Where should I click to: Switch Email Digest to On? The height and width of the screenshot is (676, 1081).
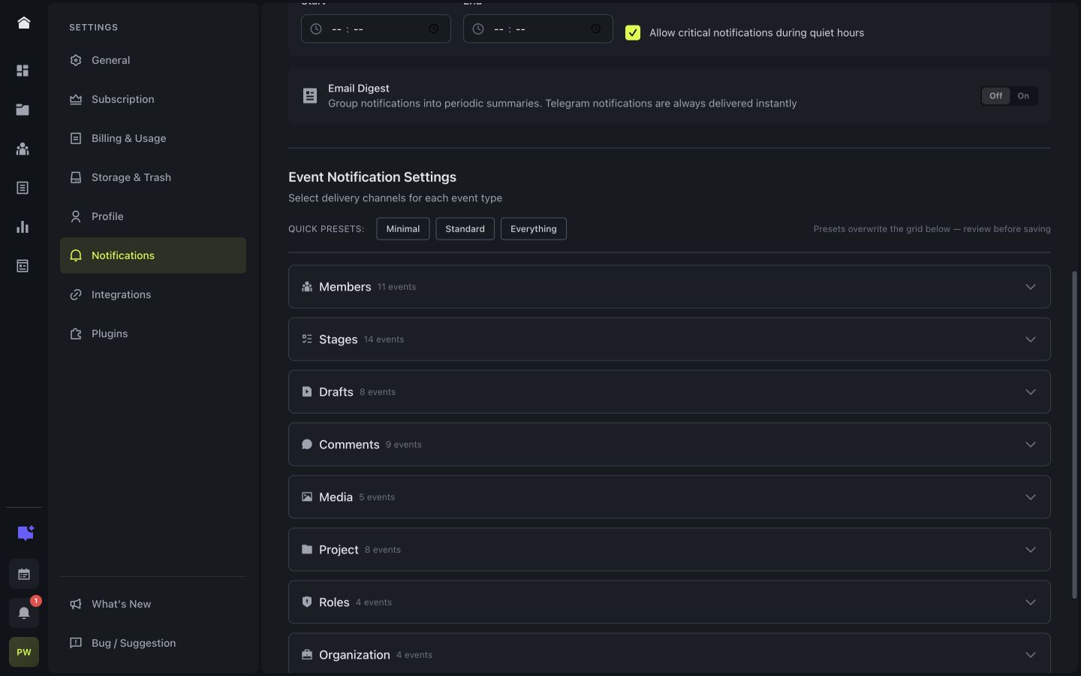coord(1023,96)
